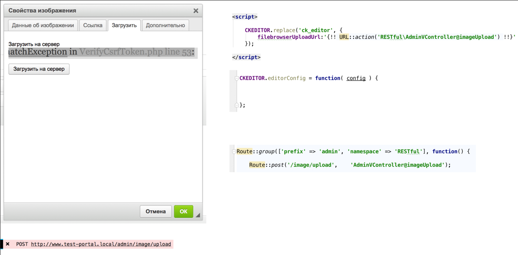Click the dialog resize handle corner
This screenshot has height=255, width=518.
point(198,215)
